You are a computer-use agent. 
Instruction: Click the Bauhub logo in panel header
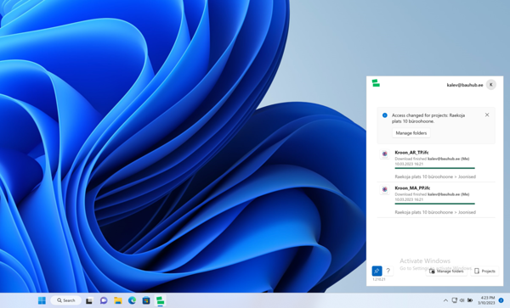(376, 83)
